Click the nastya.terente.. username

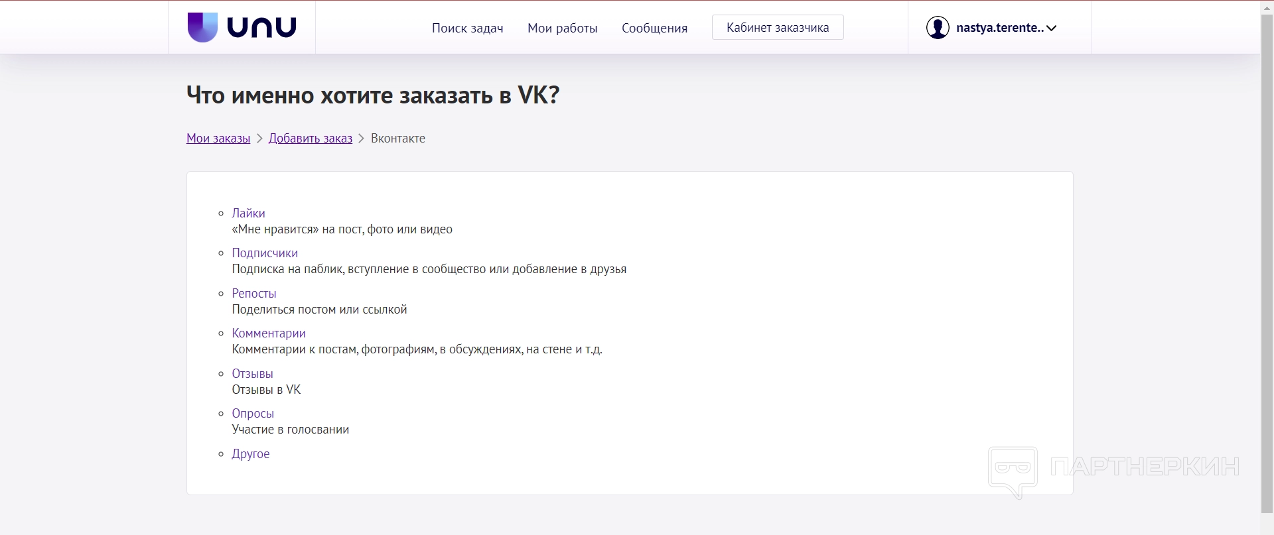tap(1000, 28)
